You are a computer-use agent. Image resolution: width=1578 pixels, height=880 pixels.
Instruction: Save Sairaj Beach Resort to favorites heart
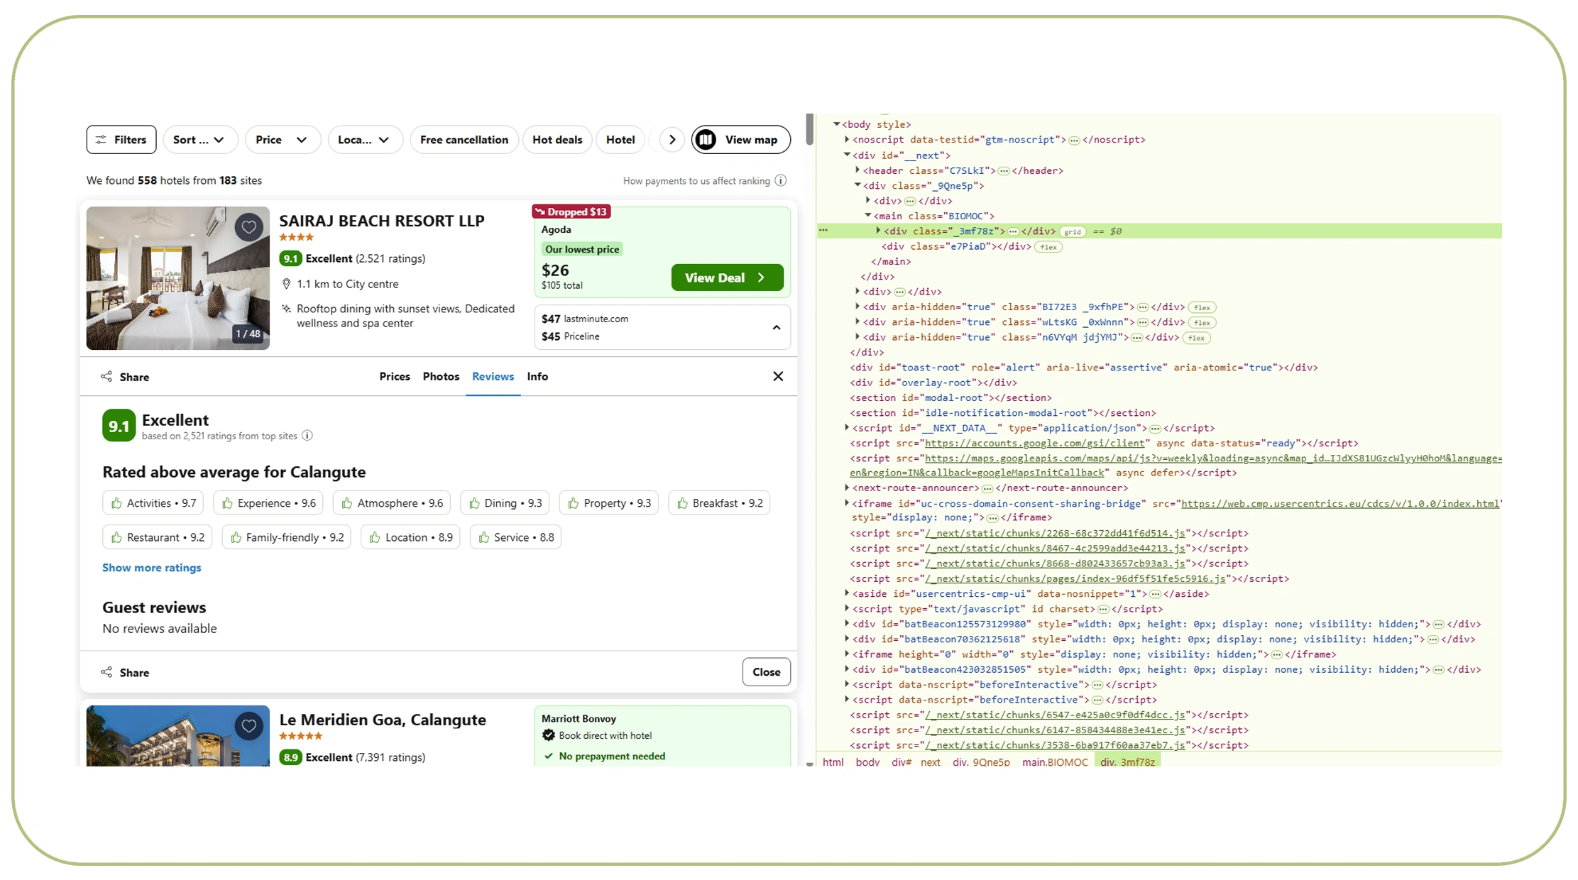pyautogui.click(x=248, y=227)
